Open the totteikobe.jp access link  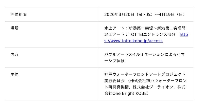(133, 41)
